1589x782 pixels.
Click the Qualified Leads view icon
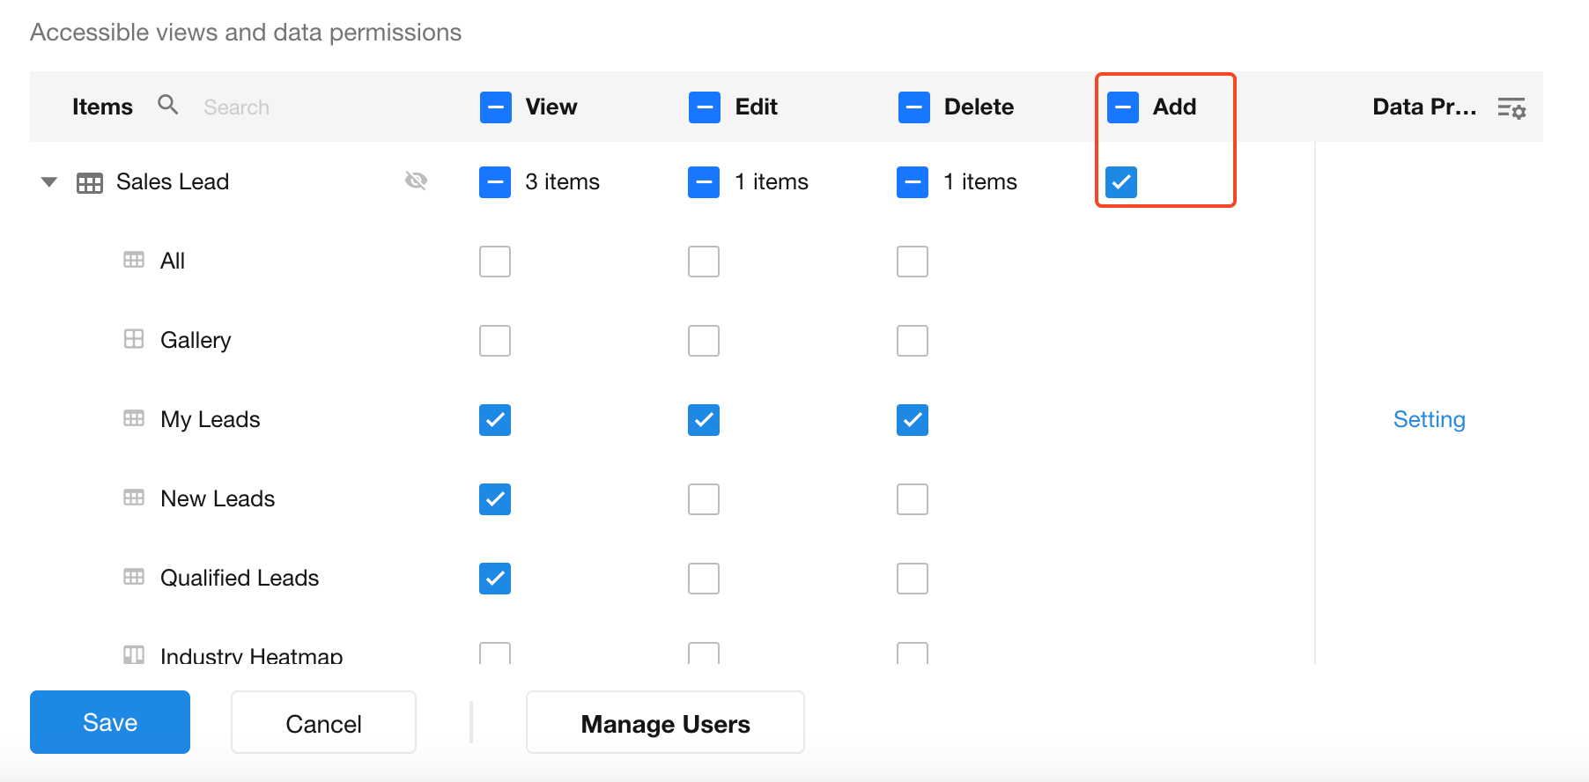tap(134, 577)
